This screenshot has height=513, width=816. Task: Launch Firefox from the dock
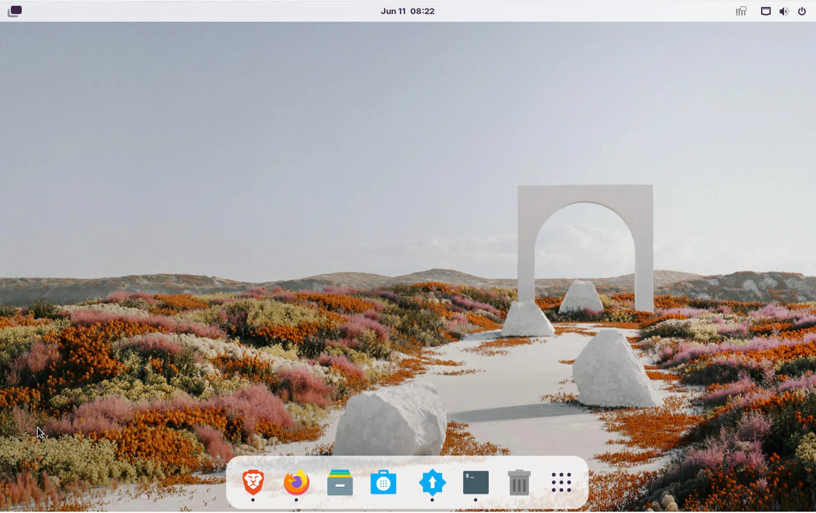297,482
